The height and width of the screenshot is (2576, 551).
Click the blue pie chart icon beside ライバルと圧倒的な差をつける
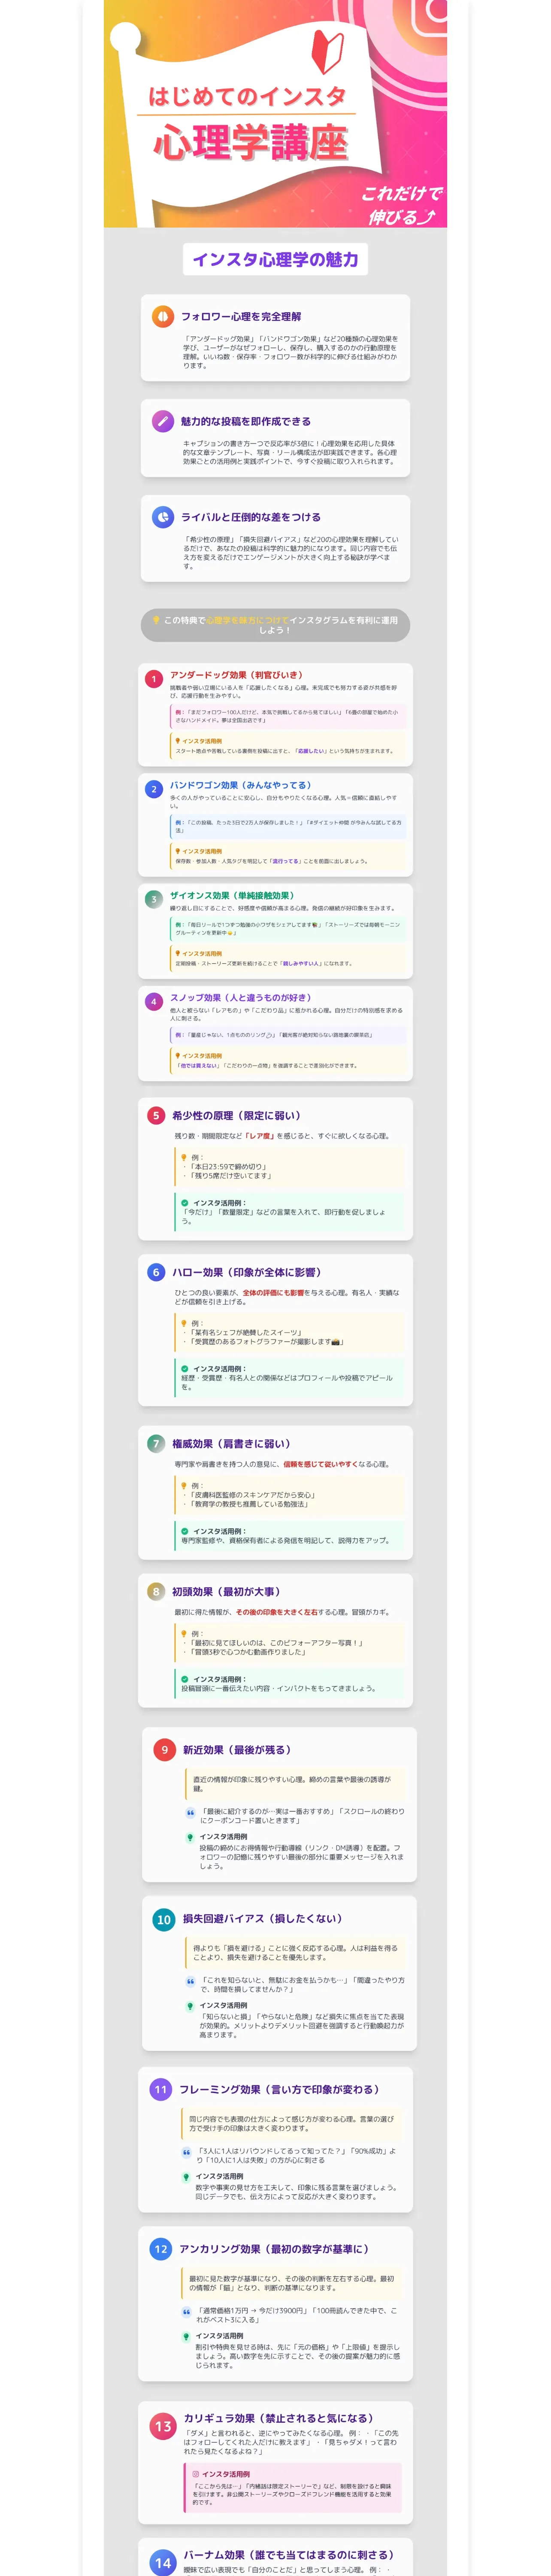(x=163, y=517)
